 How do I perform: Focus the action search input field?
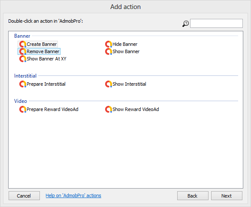[216, 23]
